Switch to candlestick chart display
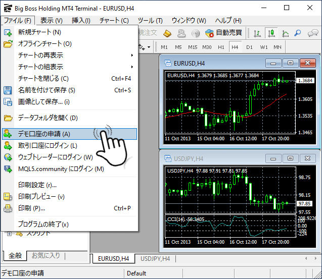322x279 pixels. click(271, 33)
